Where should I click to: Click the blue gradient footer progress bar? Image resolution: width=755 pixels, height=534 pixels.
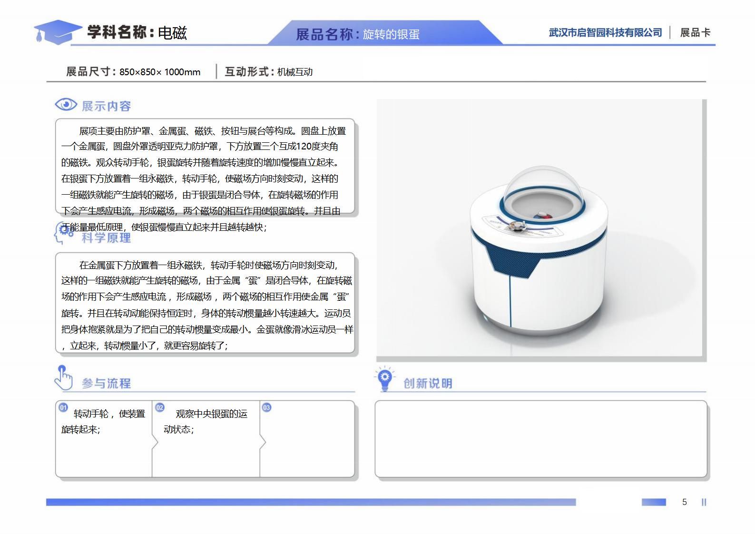311,502
